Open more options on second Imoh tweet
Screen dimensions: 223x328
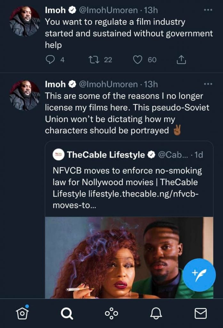(208, 84)
